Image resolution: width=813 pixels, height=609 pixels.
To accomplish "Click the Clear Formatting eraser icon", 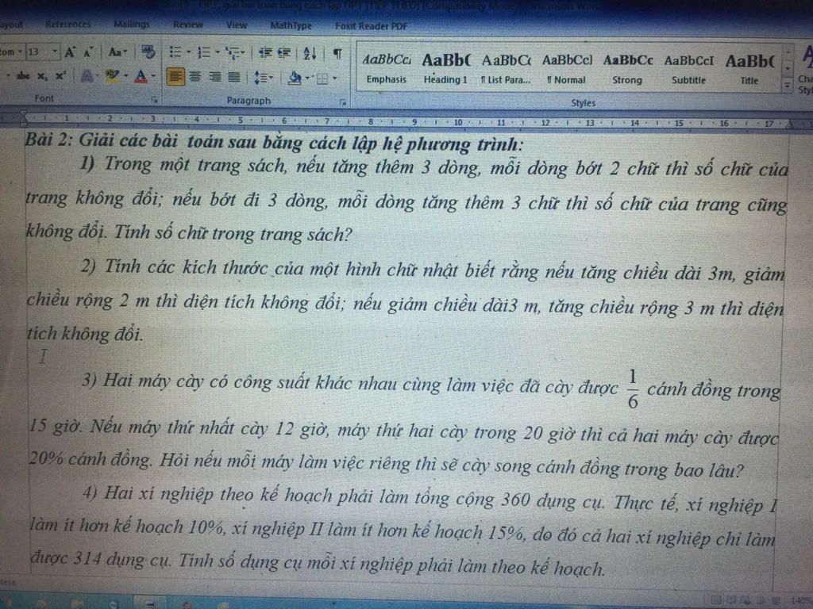I will pos(148,52).
